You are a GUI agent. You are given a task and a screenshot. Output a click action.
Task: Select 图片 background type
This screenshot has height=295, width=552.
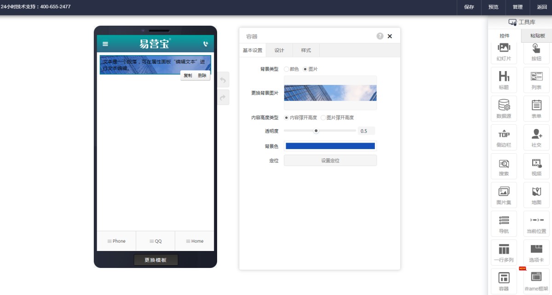[305, 69]
